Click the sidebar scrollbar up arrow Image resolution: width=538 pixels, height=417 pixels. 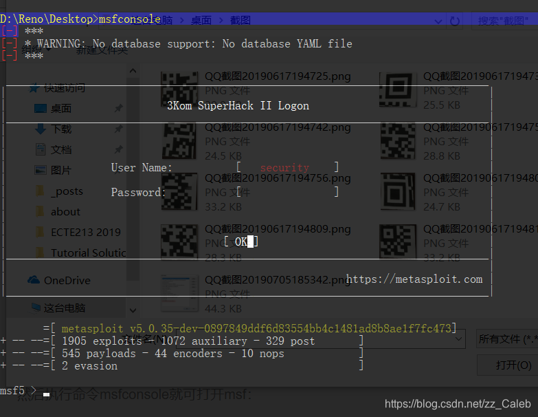point(133,71)
